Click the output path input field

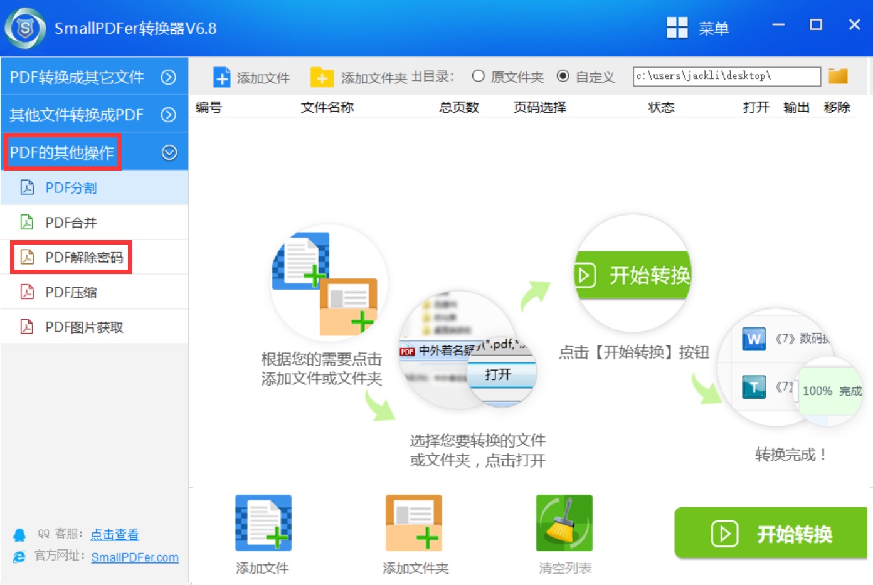pos(726,76)
